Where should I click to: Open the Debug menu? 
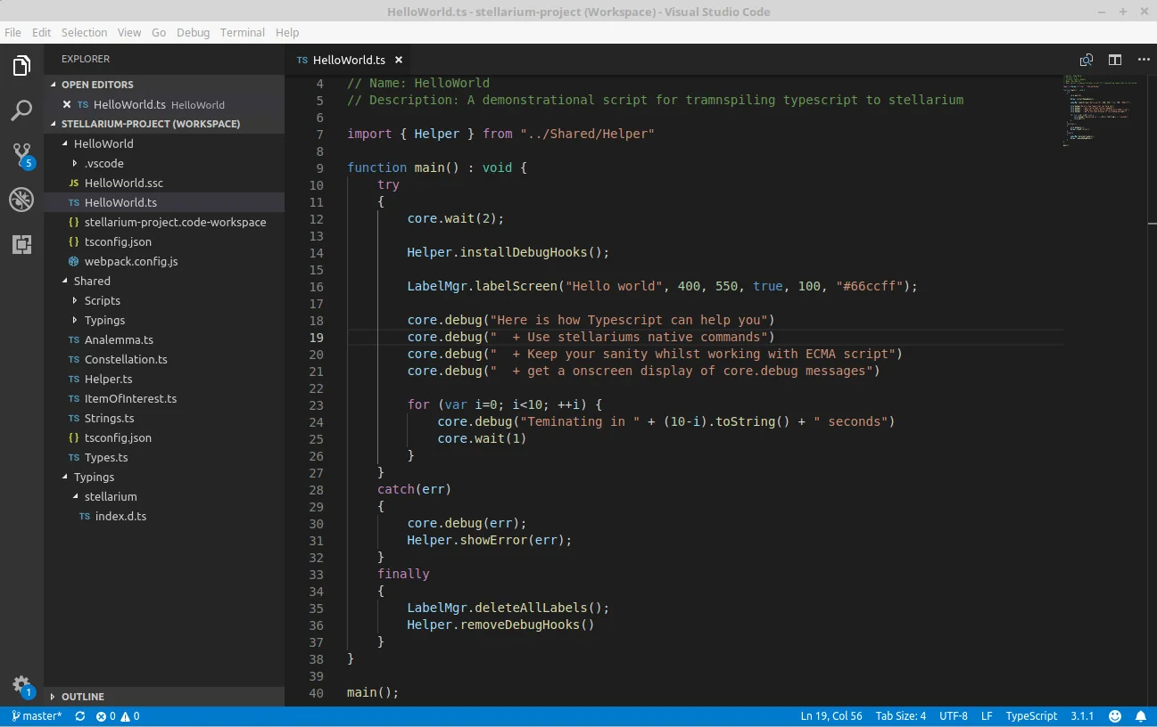tap(193, 32)
